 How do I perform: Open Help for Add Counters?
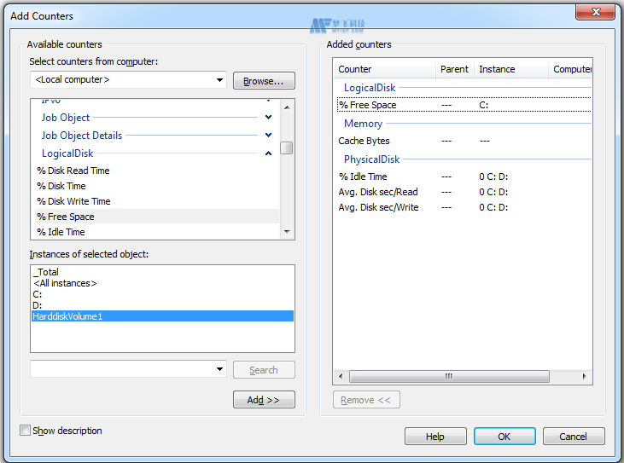pos(435,437)
